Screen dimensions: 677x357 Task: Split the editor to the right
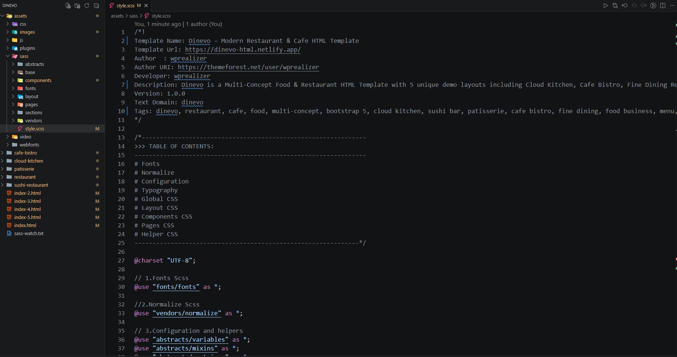663,5
